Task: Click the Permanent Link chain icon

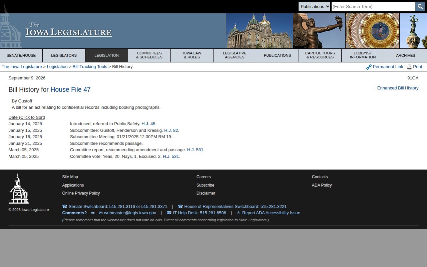Action: (x=369, y=67)
